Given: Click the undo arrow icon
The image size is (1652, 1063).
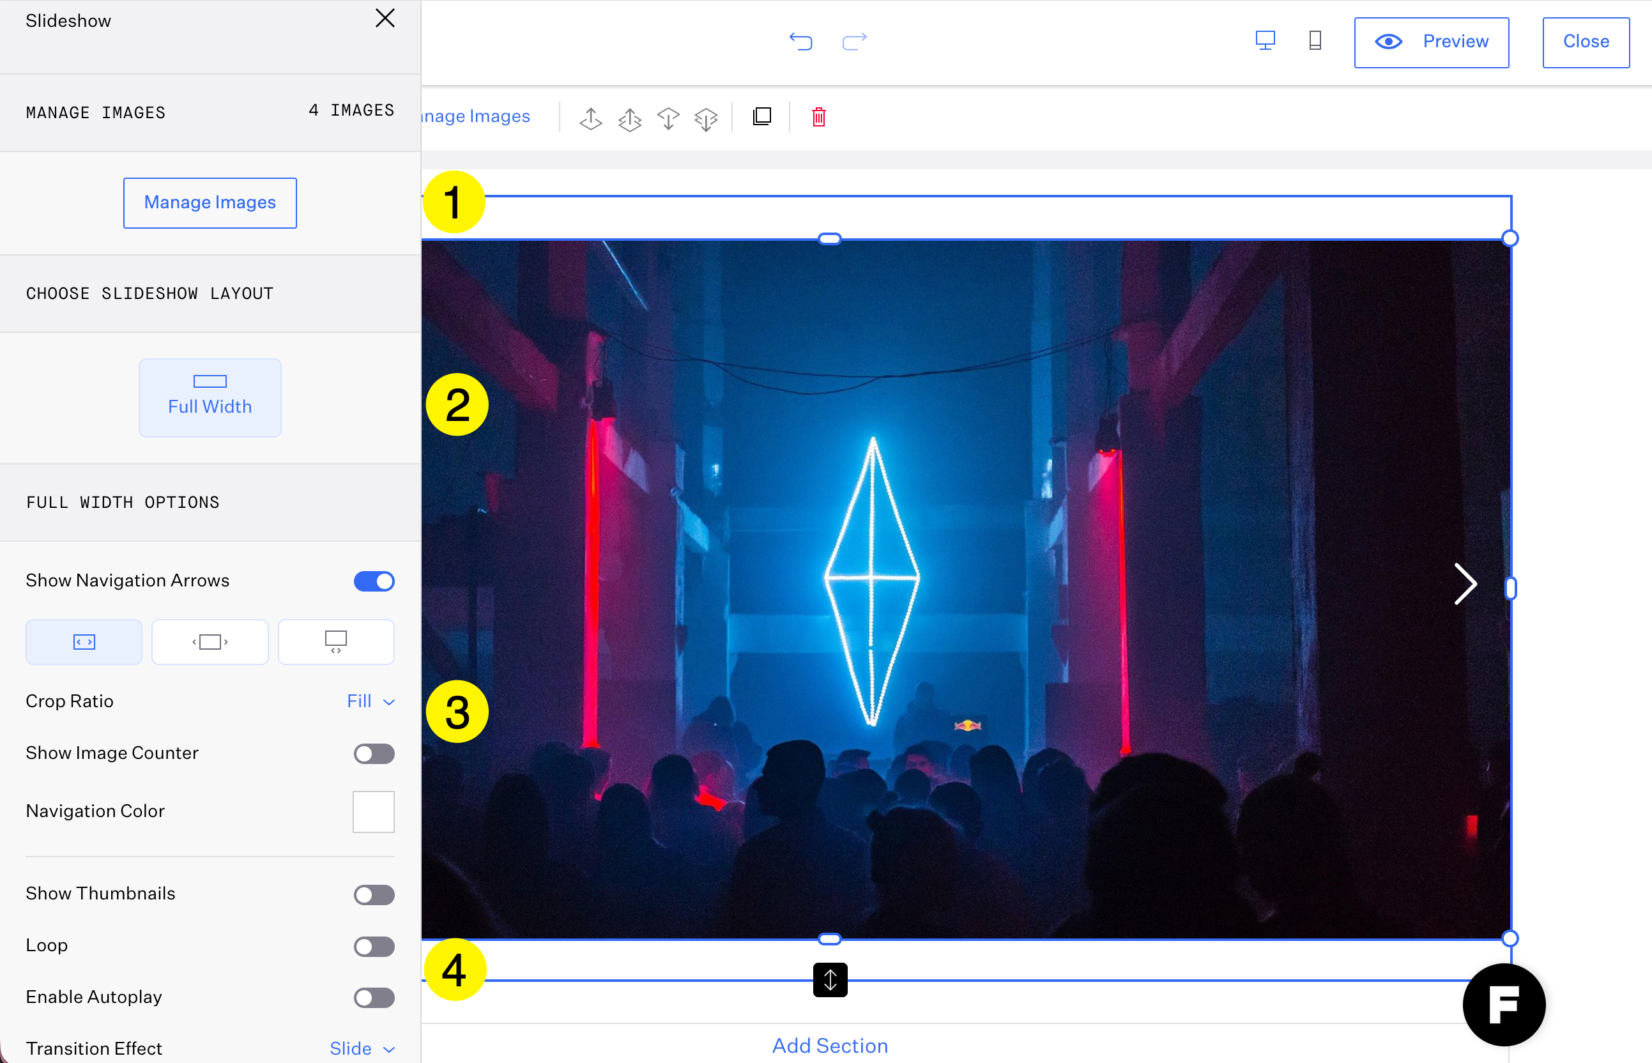Looking at the screenshot, I should pos(800,42).
